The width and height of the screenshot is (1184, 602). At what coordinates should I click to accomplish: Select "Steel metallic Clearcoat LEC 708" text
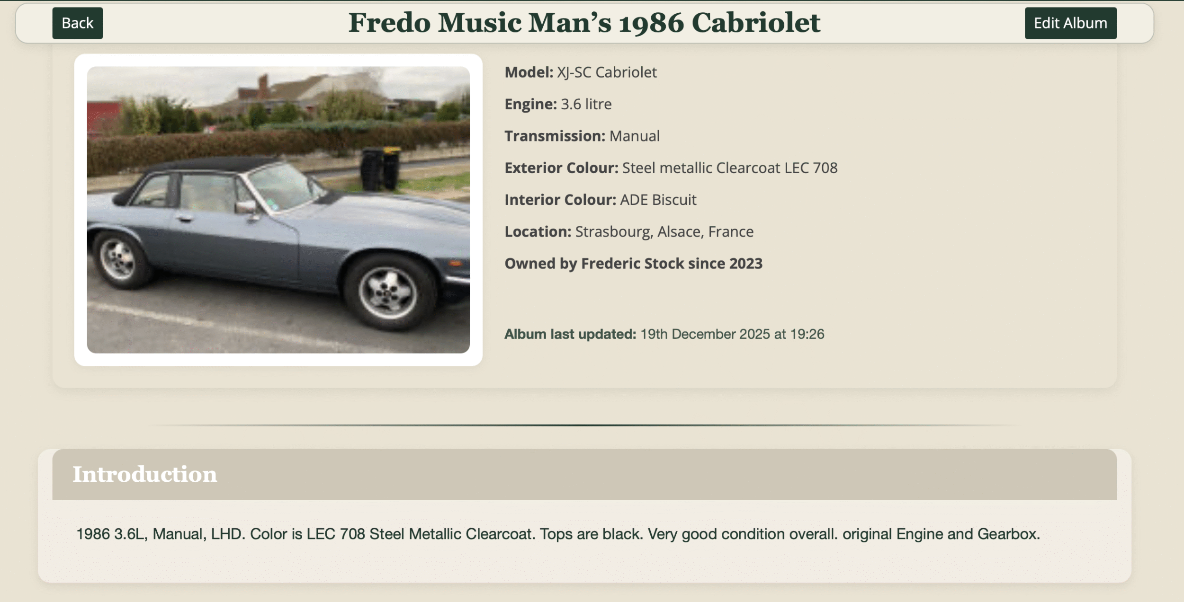(729, 168)
